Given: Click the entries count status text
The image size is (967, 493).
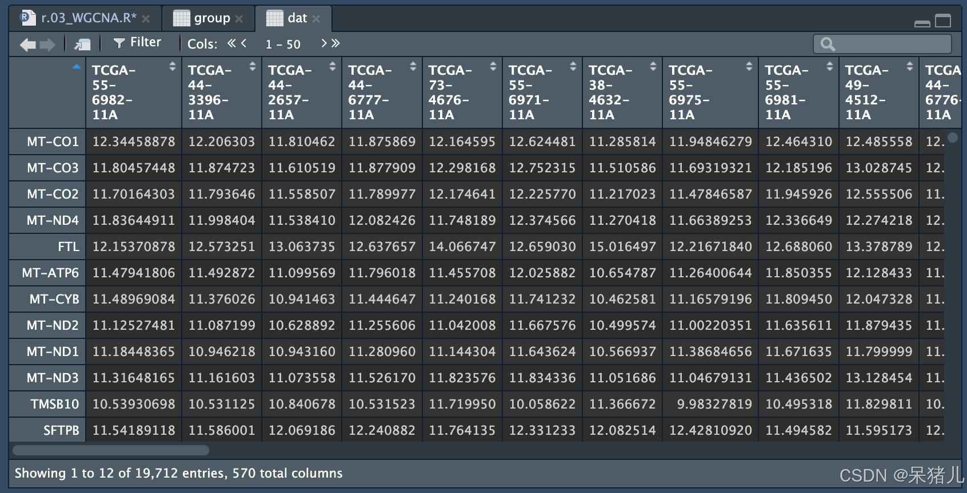Looking at the screenshot, I should pos(178,473).
